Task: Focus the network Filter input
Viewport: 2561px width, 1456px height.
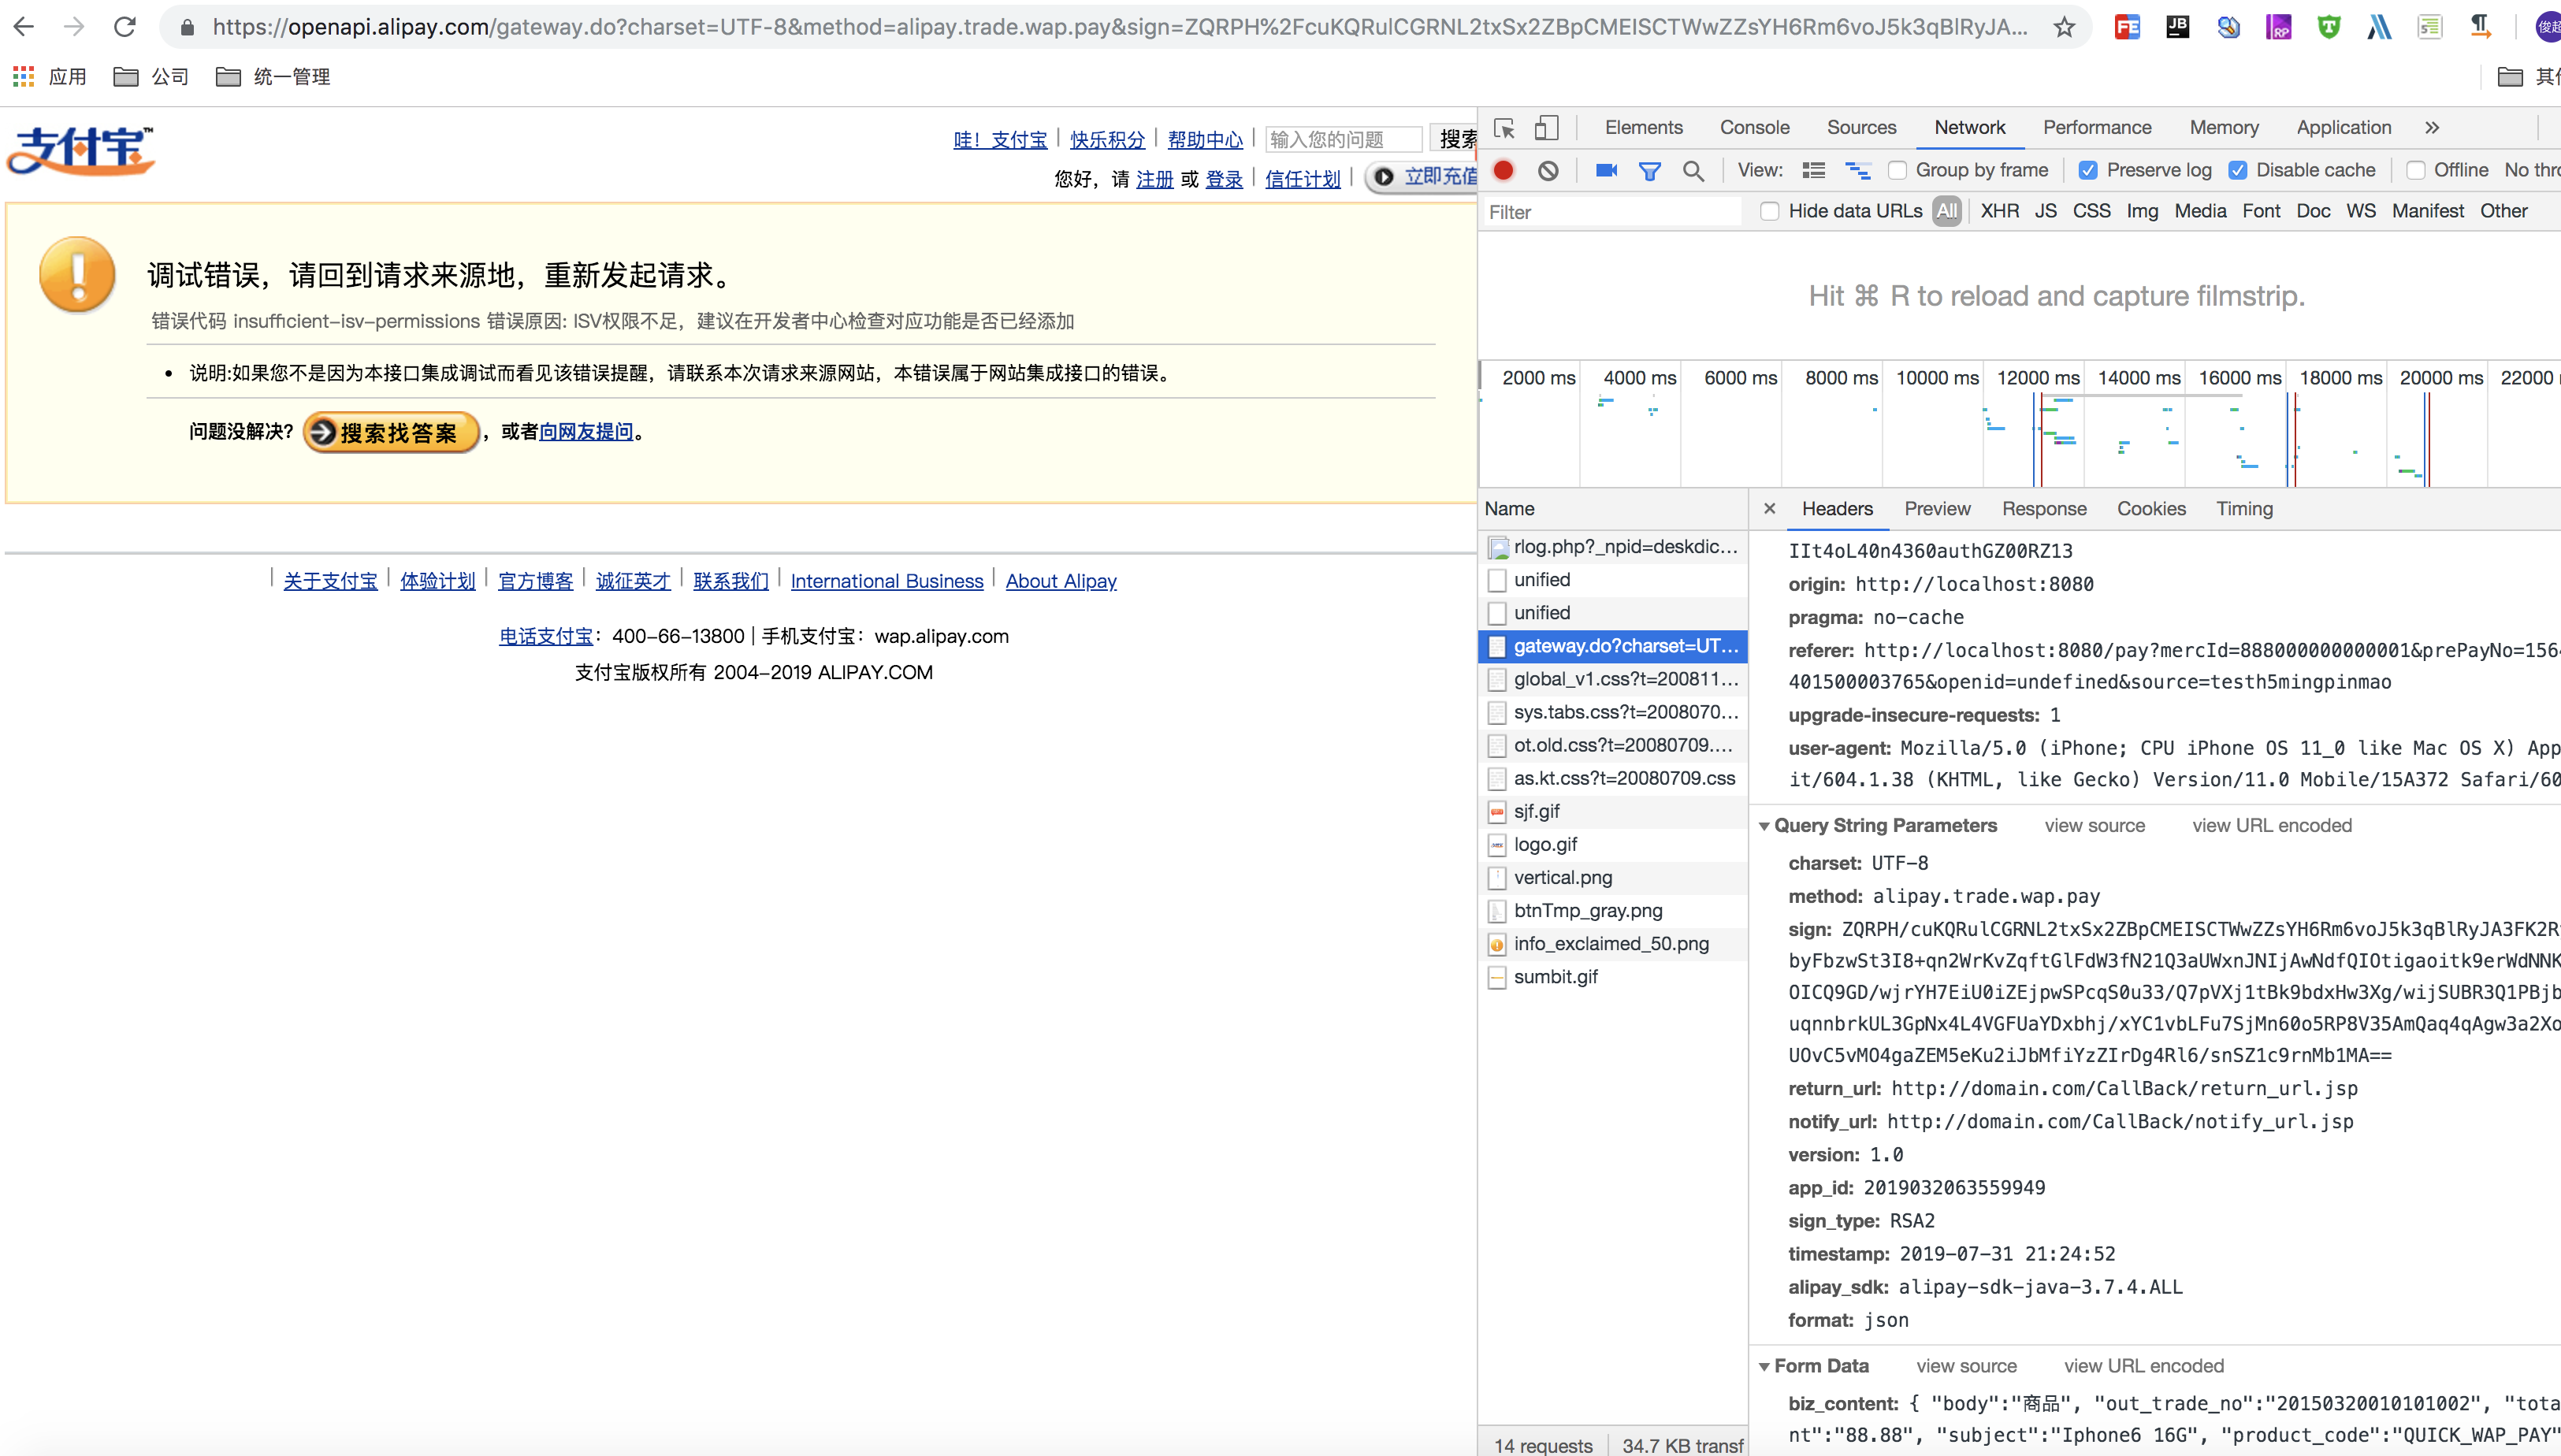Action: click(x=1612, y=212)
